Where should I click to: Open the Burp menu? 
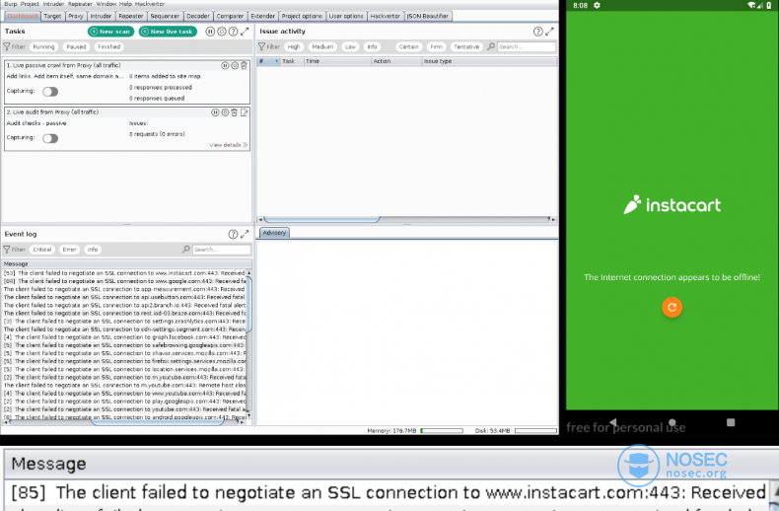click(x=11, y=4)
